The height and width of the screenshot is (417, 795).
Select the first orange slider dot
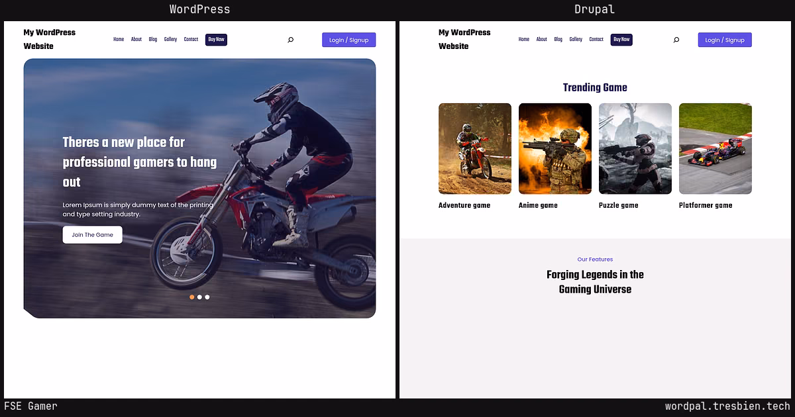coord(192,297)
